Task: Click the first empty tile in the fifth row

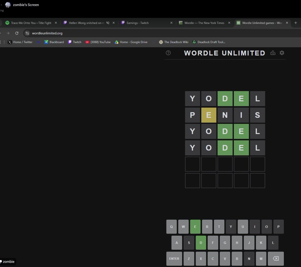Action: tap(192, 164)
